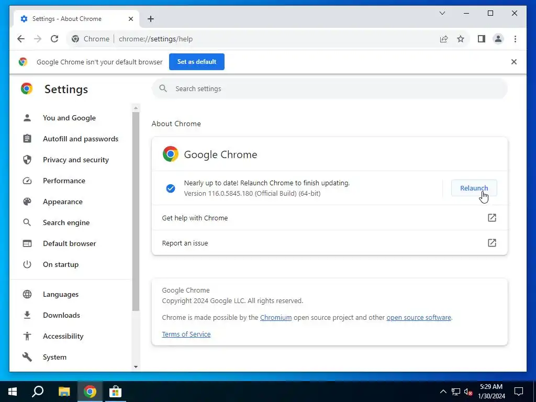Open Default browser settings
The image size is (536, 402).
70,243
